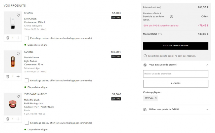Trash the Yves Saint Laurent blush item
215x133 pixels.
tap(8, 119)
